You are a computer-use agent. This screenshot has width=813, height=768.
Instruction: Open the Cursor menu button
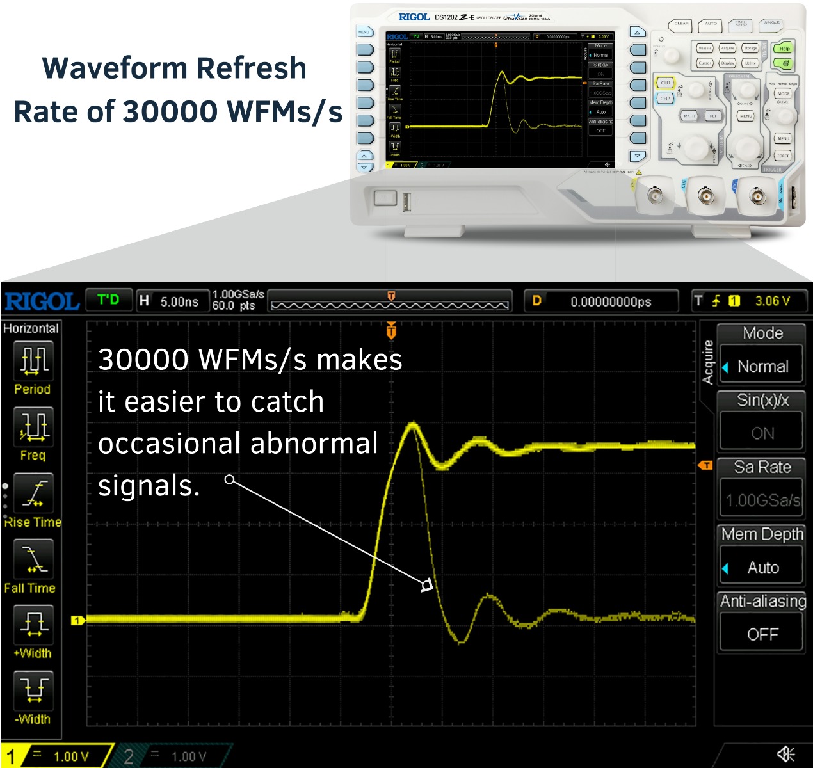(705, 63)
